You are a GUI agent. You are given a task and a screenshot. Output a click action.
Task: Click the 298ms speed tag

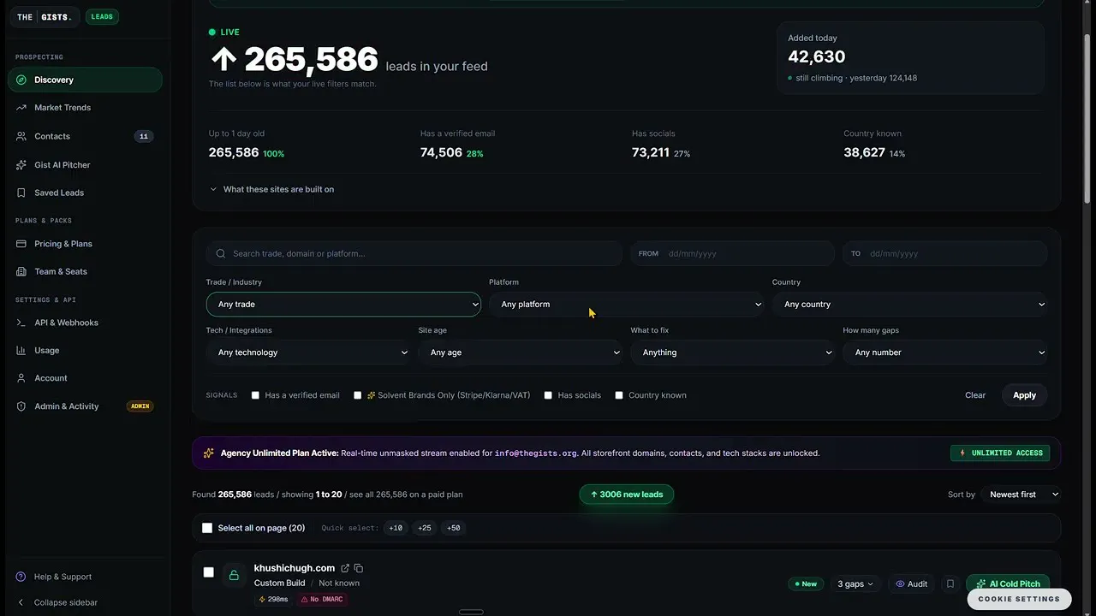click(273, 600)
